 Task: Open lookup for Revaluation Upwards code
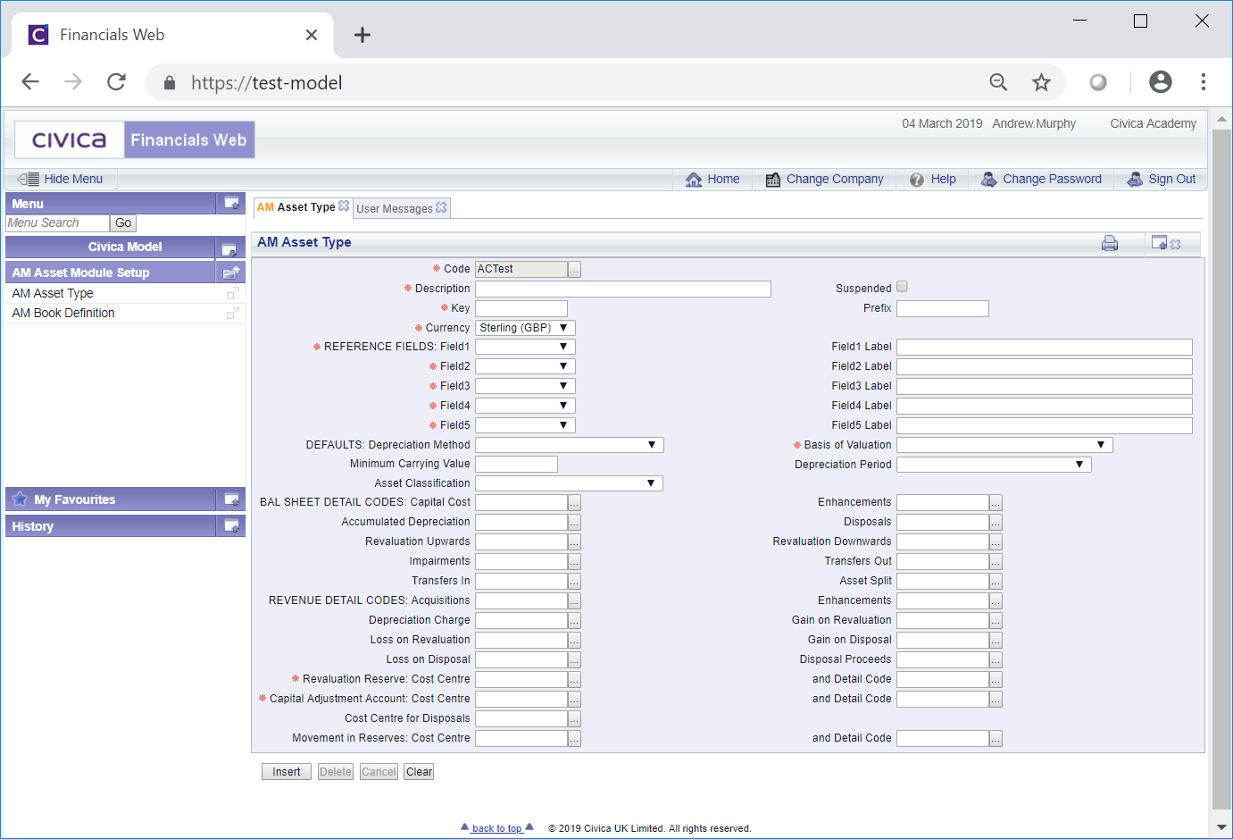(x=574, y=542)
